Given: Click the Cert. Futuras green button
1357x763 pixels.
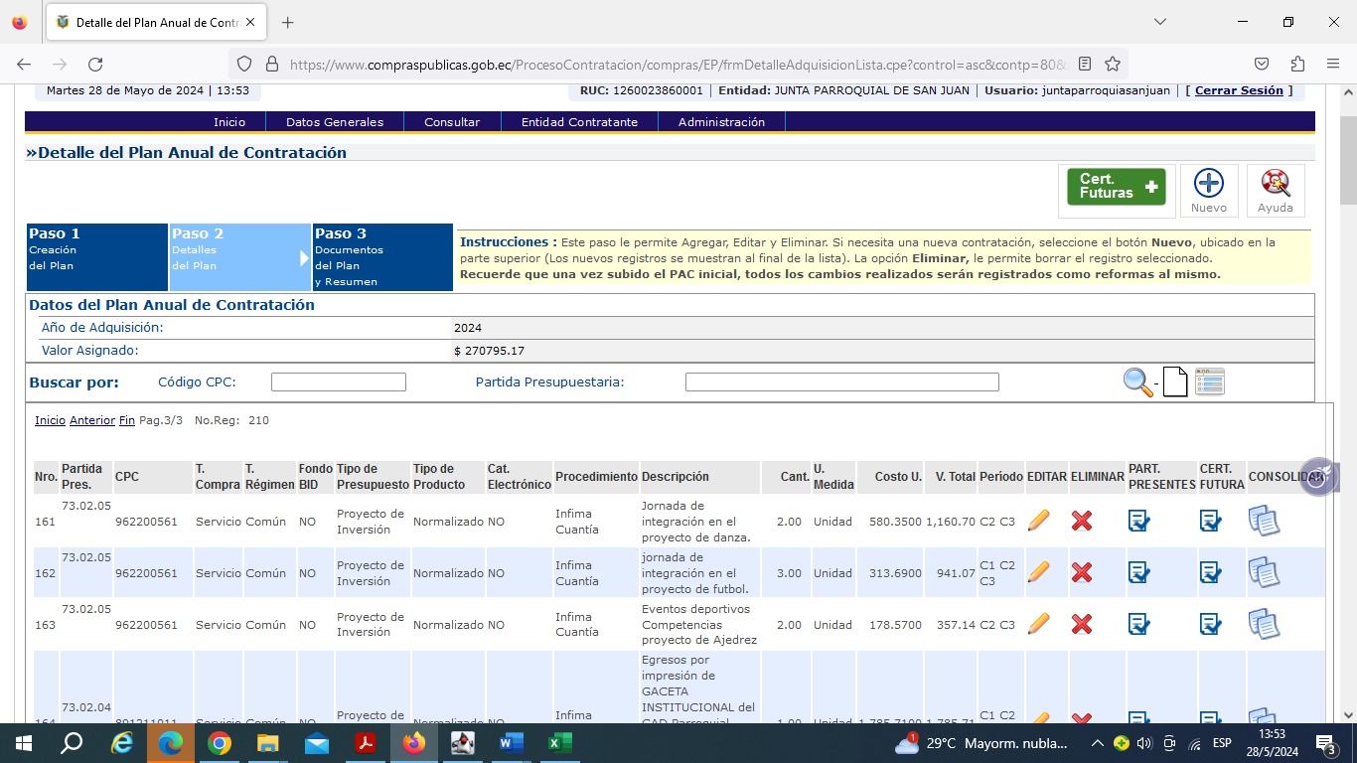Looking at the screenshot, I should 1116,187.
